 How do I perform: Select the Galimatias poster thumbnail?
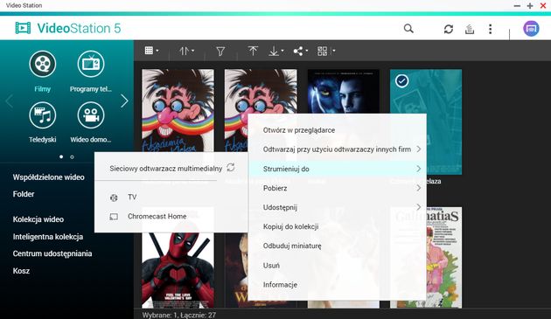[444, 257]
